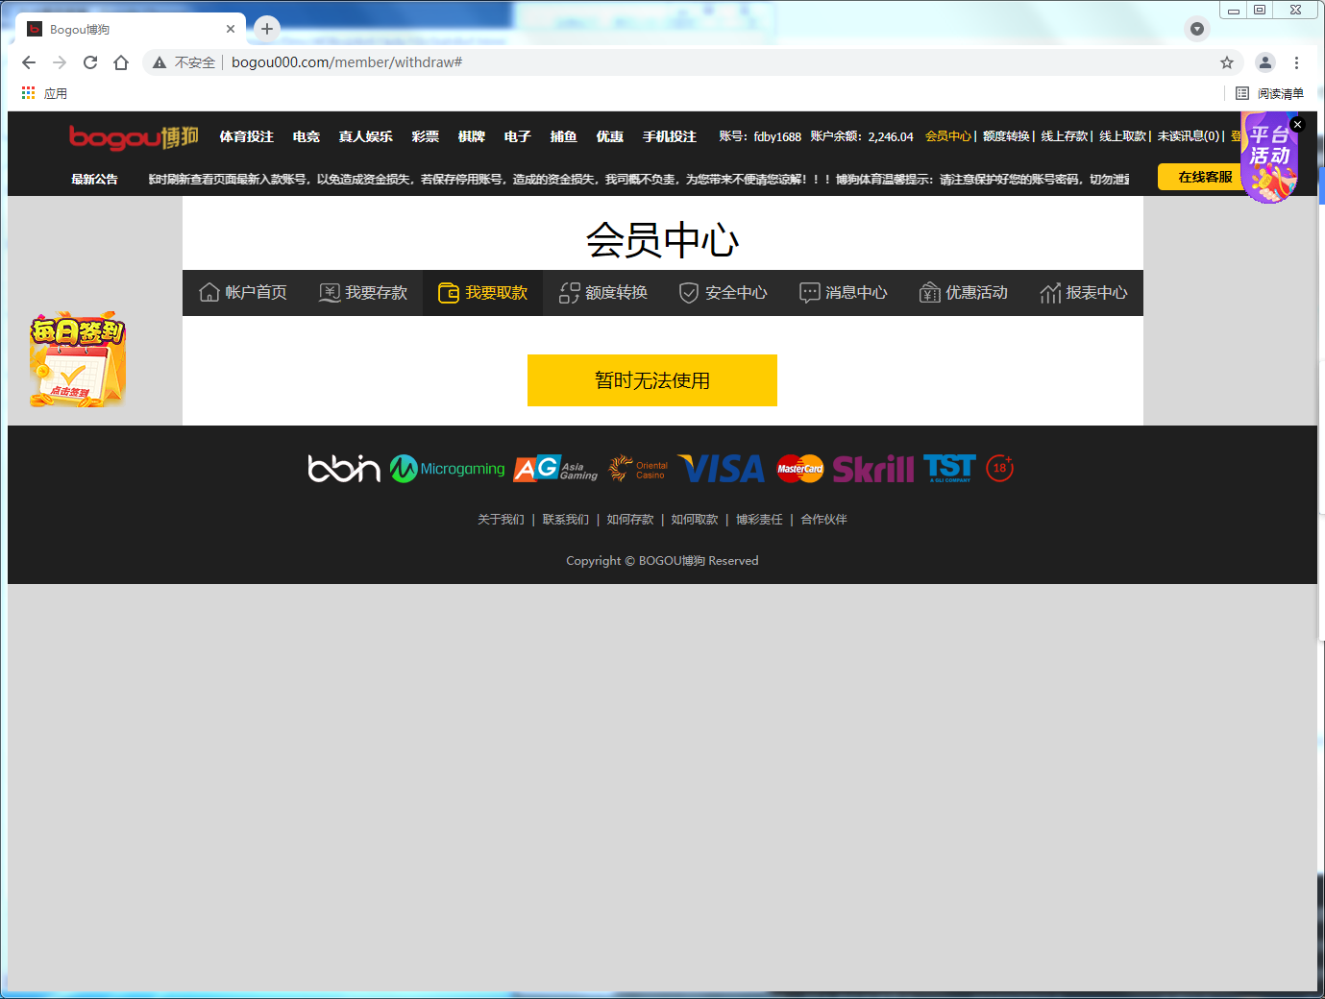The height and width of the screenshot is (999, 1325).
Task: Open Chrome's three-dot menu
Action: 1296,62
